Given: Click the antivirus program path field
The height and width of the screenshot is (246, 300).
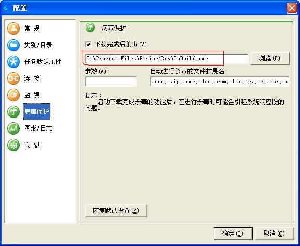Looking at the screenshot, I should (167, 58).
